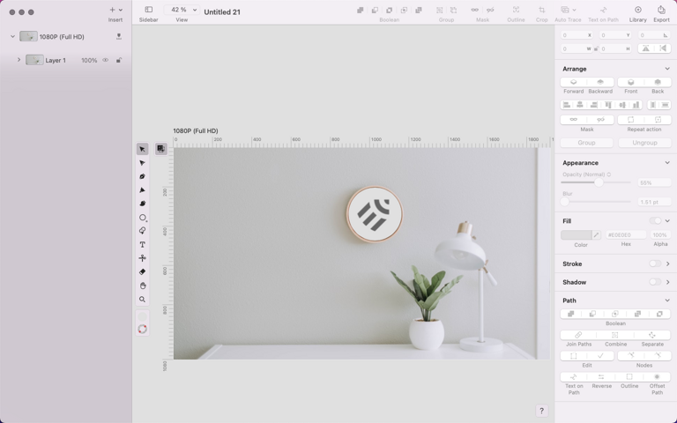Viewport: 677px width, 423px height.
Task: Open the 42 % zoom View dropdown
Action: tap(182, 10)
